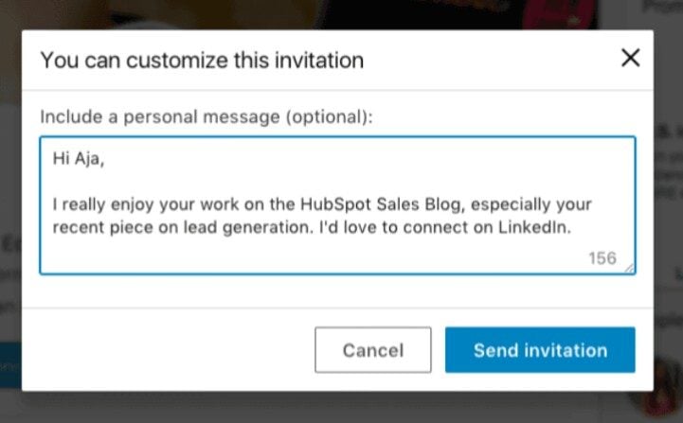Click the word 'LinkedIn' ending the message
The width and height of the screenshot is (683, 423).
(534, 227)
